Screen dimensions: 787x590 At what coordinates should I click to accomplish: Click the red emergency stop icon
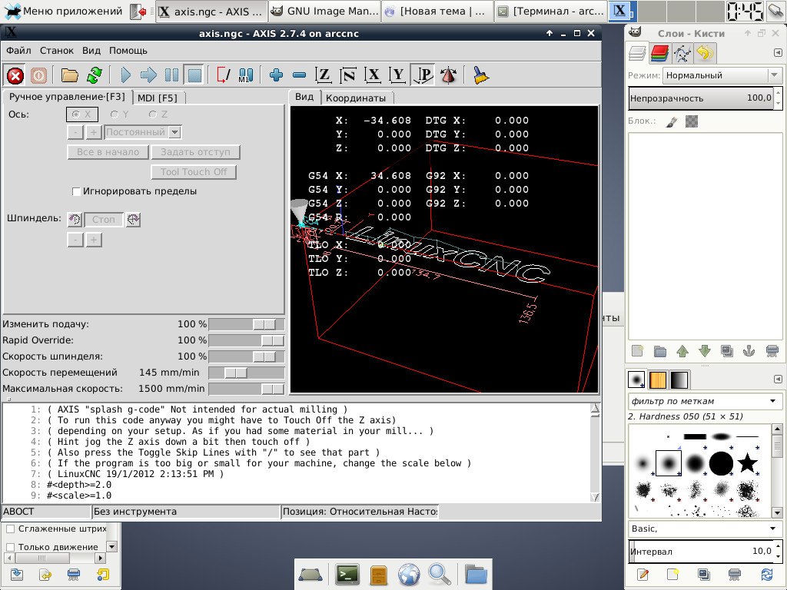coord(15,75)
